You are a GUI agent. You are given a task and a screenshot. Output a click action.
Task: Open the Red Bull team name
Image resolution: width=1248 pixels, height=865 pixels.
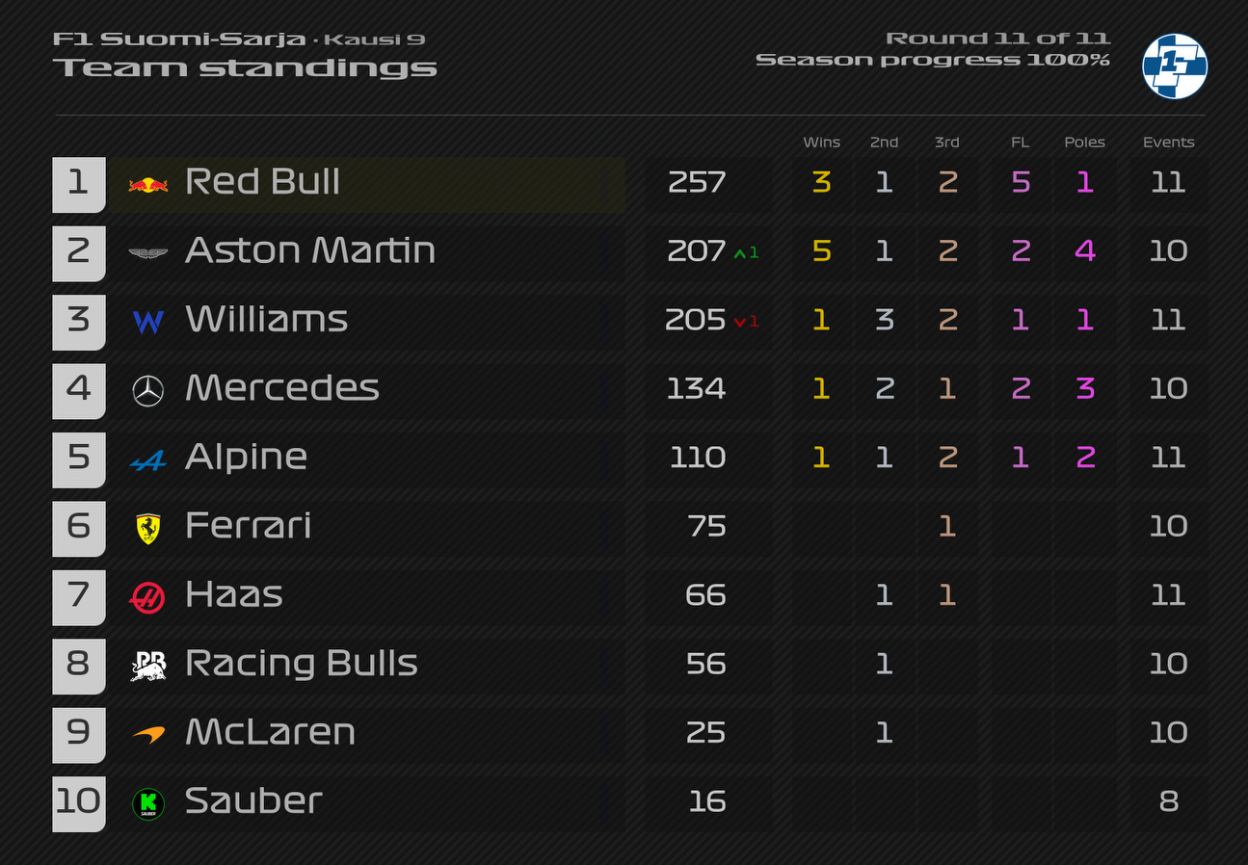click(262, 181)
